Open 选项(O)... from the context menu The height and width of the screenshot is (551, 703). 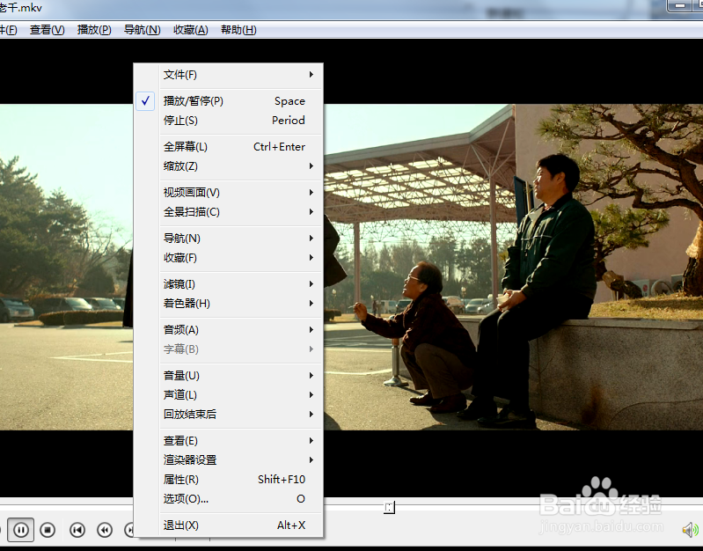(229, 498)
